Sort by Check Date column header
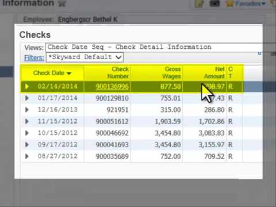 tap(52, 73)
